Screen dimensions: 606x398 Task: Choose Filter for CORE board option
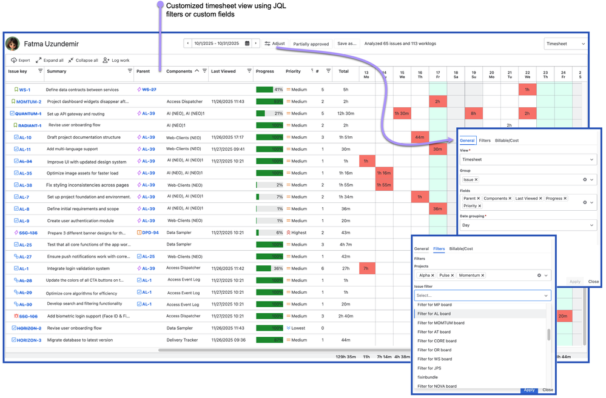(x=480, y=341)
